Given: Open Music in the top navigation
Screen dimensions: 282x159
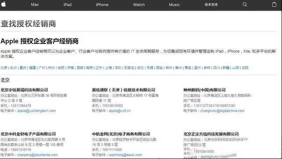Looking at the screenshot, I should (174, 5).
